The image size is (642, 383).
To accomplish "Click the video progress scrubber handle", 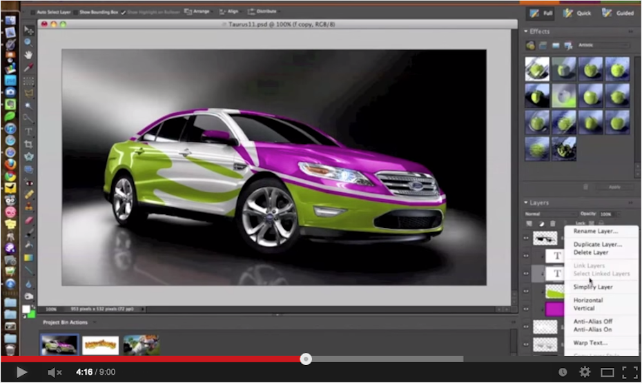I will pyautogui.click(x=306, y=359).
